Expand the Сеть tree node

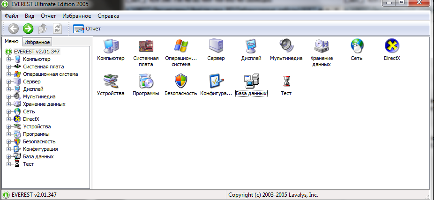[x=8, y=111]
